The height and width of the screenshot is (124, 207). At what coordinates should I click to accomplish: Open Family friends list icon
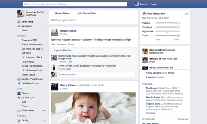coord(19,120)
